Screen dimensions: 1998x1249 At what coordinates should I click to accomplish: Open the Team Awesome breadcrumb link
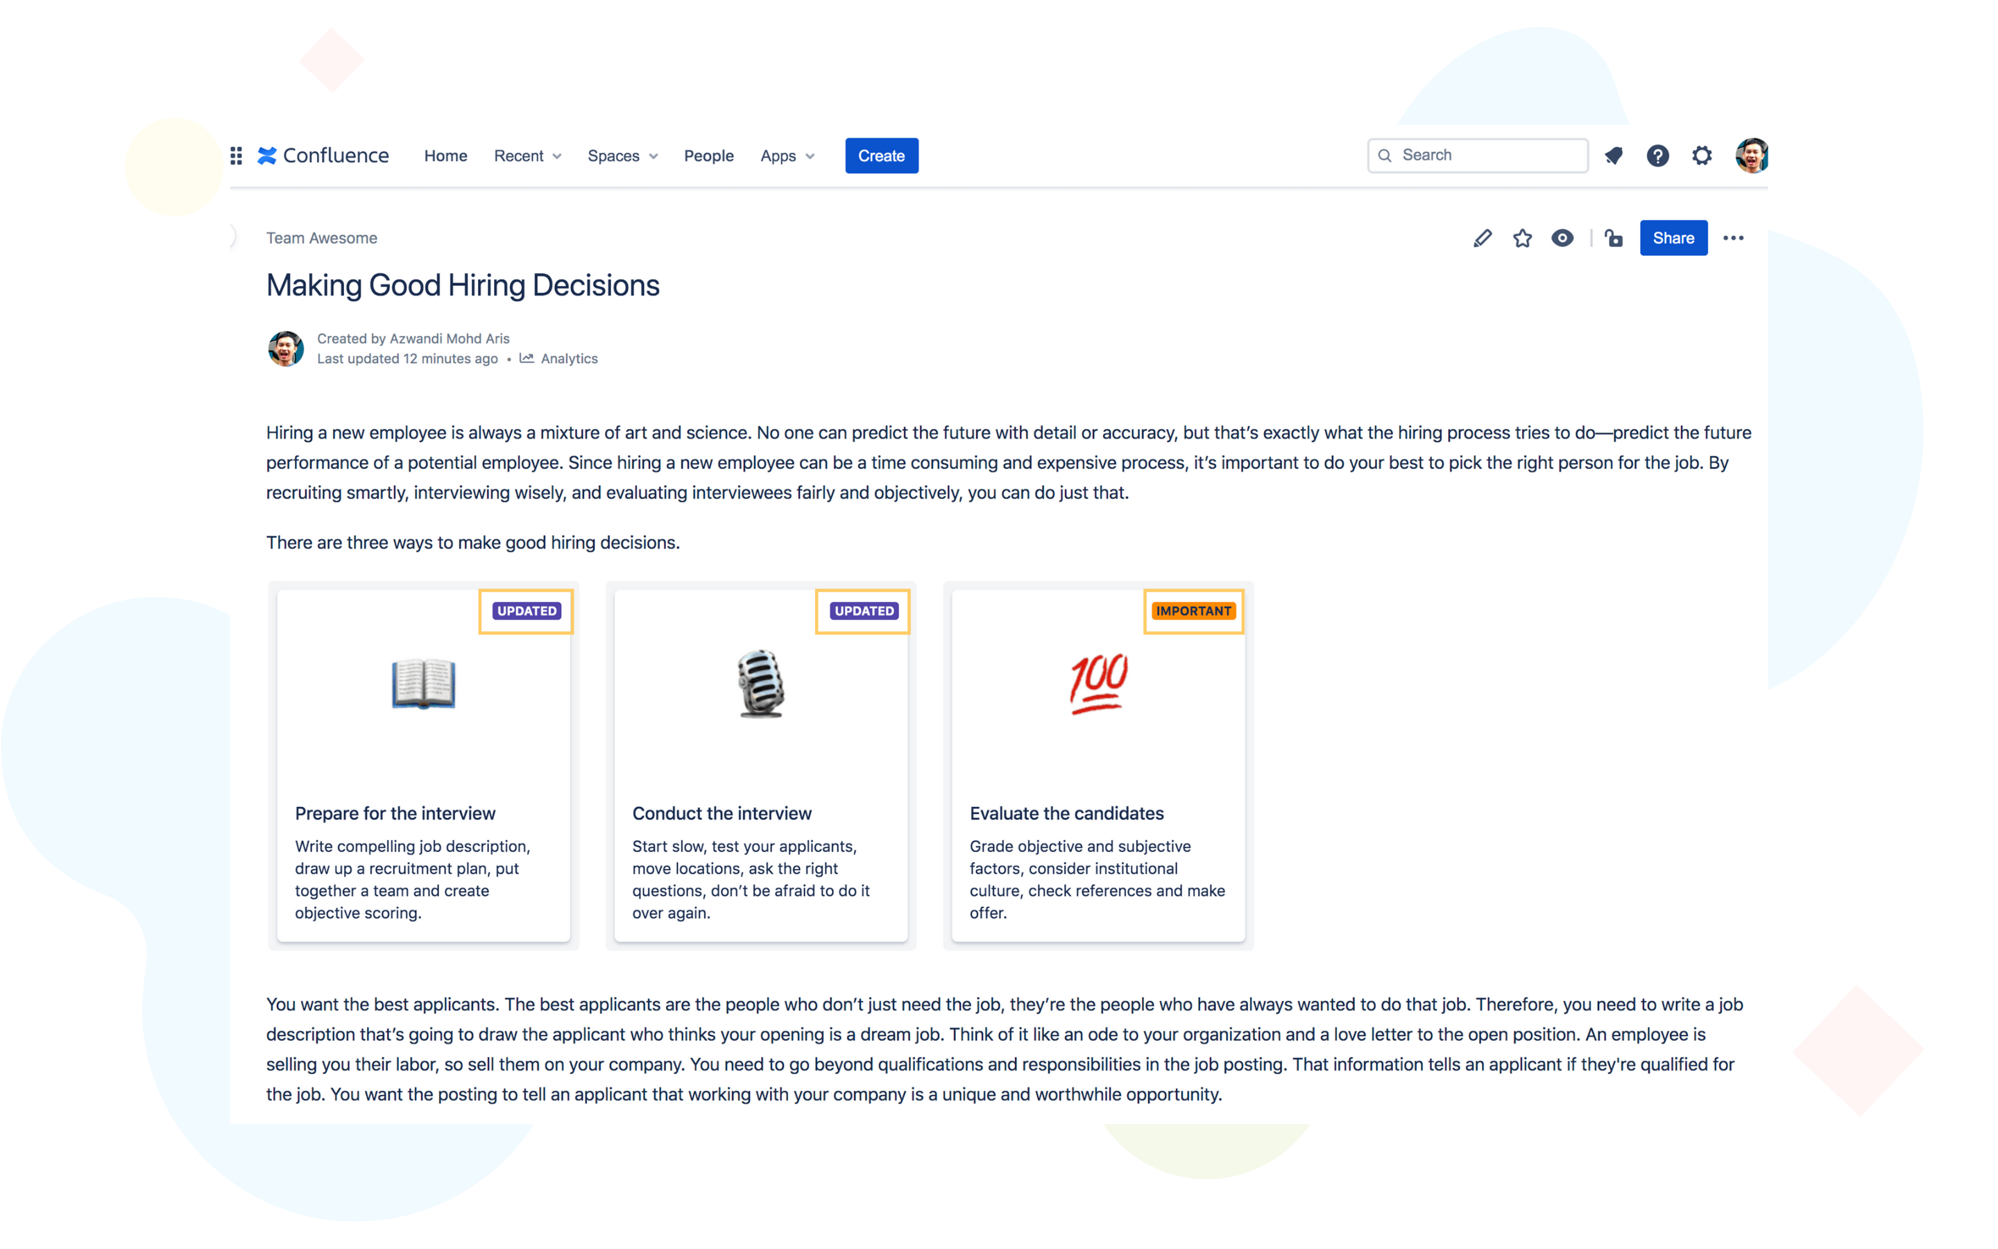(x=321, y=238)
